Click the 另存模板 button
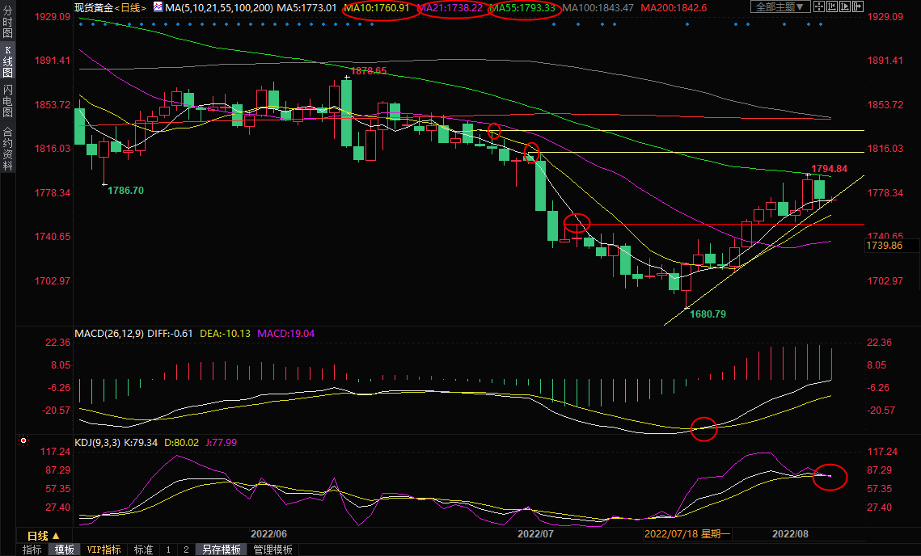The image size is (921, 556). click(x=221, y=550)
